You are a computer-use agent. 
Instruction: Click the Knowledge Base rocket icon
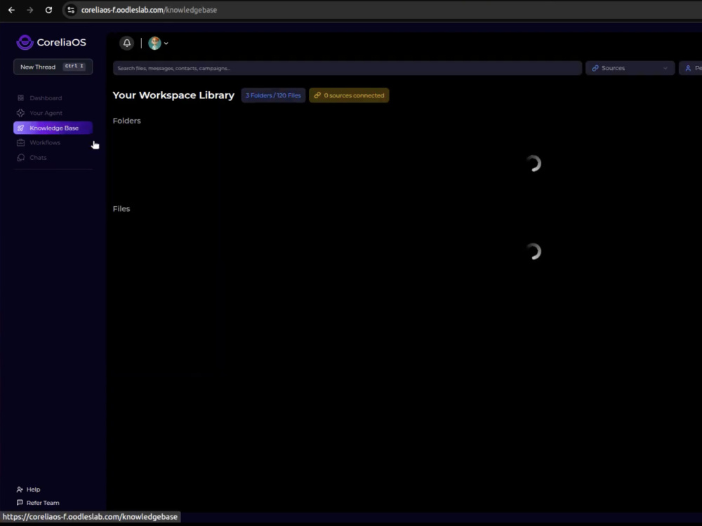[20, 128]
